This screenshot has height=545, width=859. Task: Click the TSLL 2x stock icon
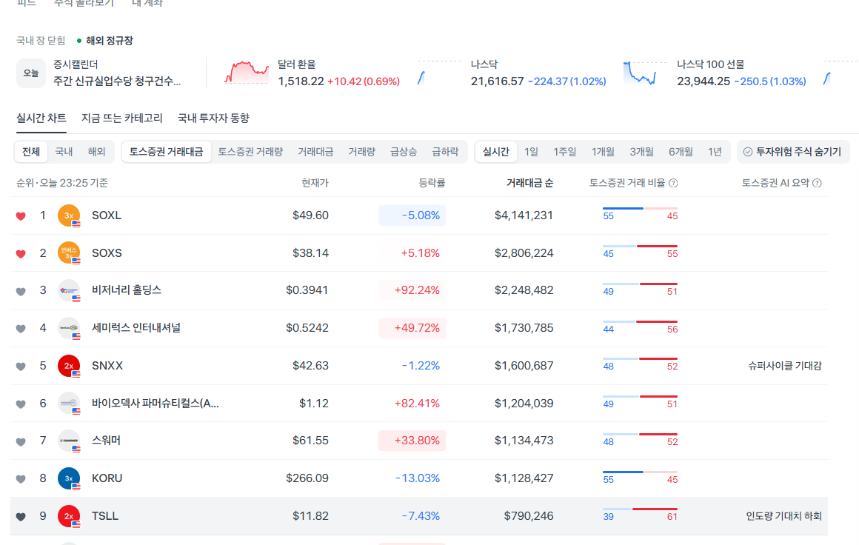pyautogui.click(x=68, y=516)
